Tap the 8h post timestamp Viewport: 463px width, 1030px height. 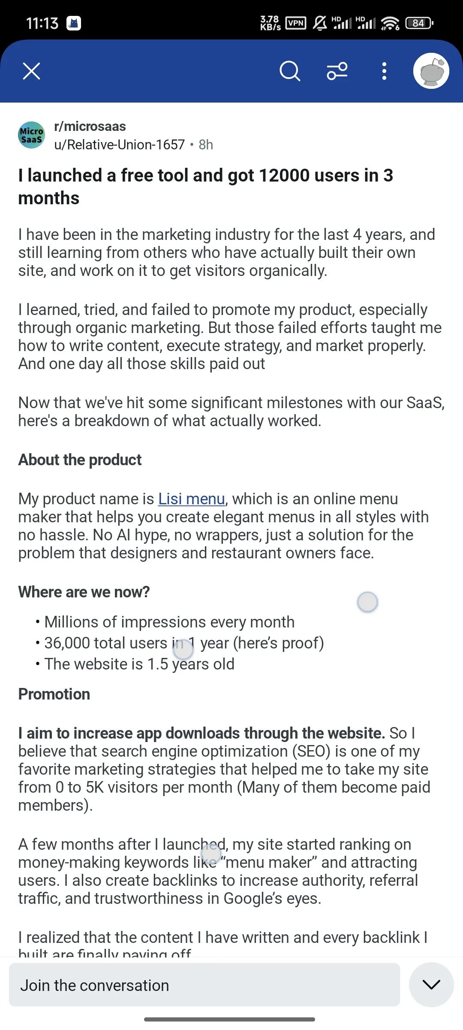click(x=206, y=145)
